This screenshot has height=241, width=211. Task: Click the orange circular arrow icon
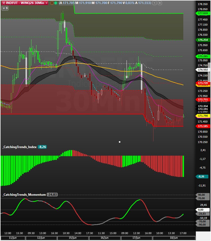point(52,3)
